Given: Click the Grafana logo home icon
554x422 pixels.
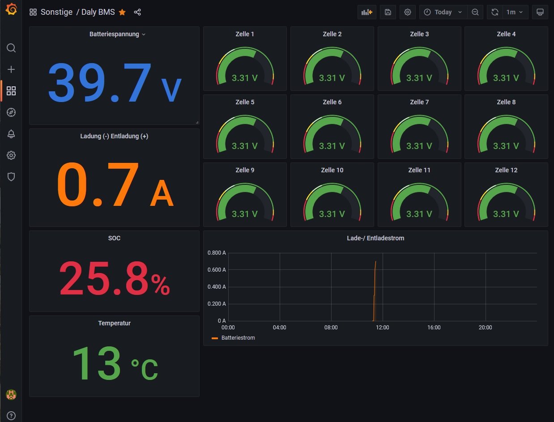Looking at the screenshot, I should pos(11,9).
